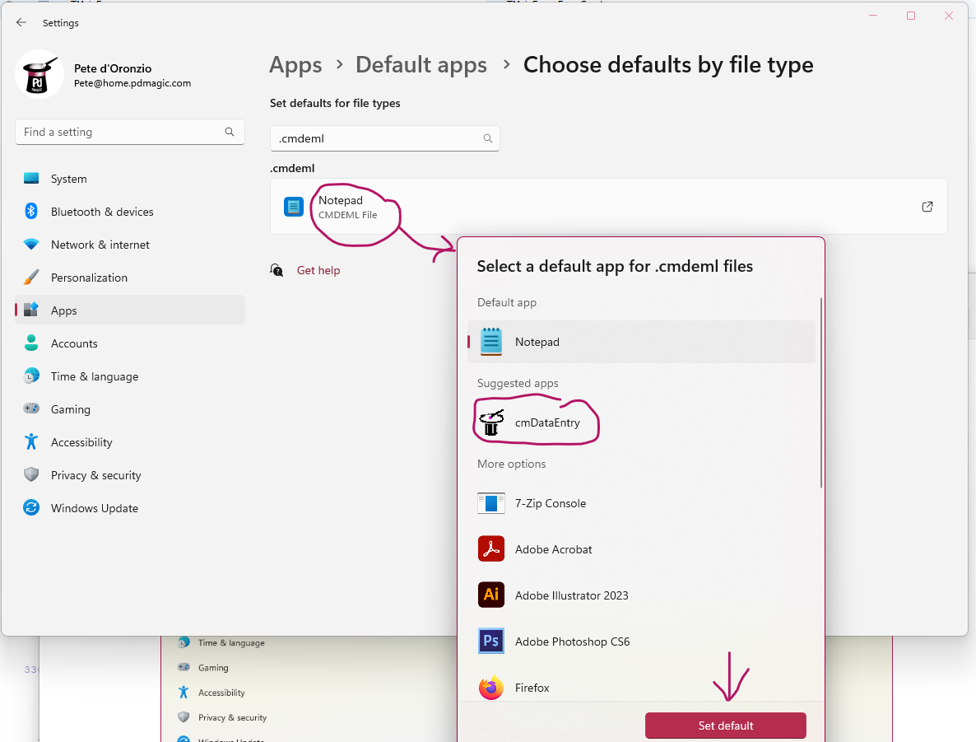Go to Apps in the breadcrumb heading
This screenshot has height=742, width=976.
pos(295,65)
